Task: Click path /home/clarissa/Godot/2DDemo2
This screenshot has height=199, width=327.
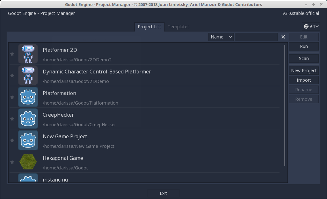Action: pos(77,60)
